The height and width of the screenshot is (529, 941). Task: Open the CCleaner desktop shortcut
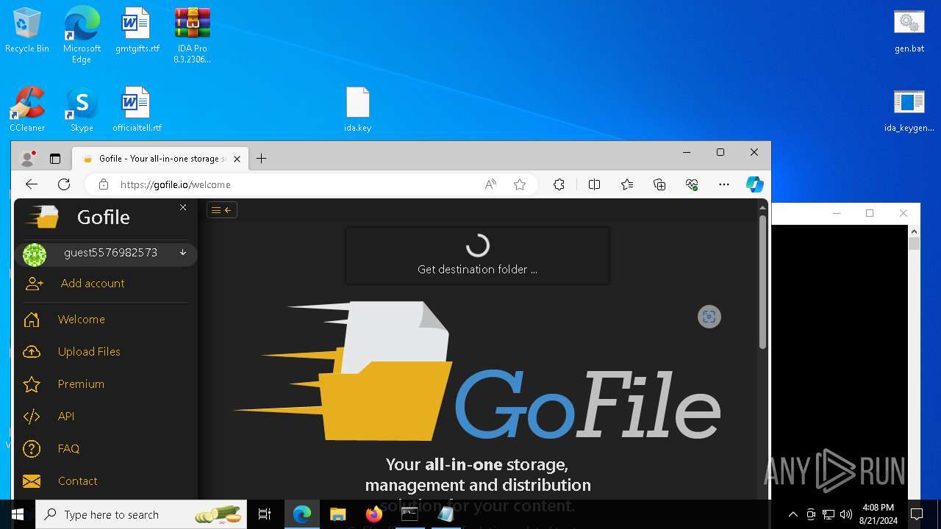27,109
